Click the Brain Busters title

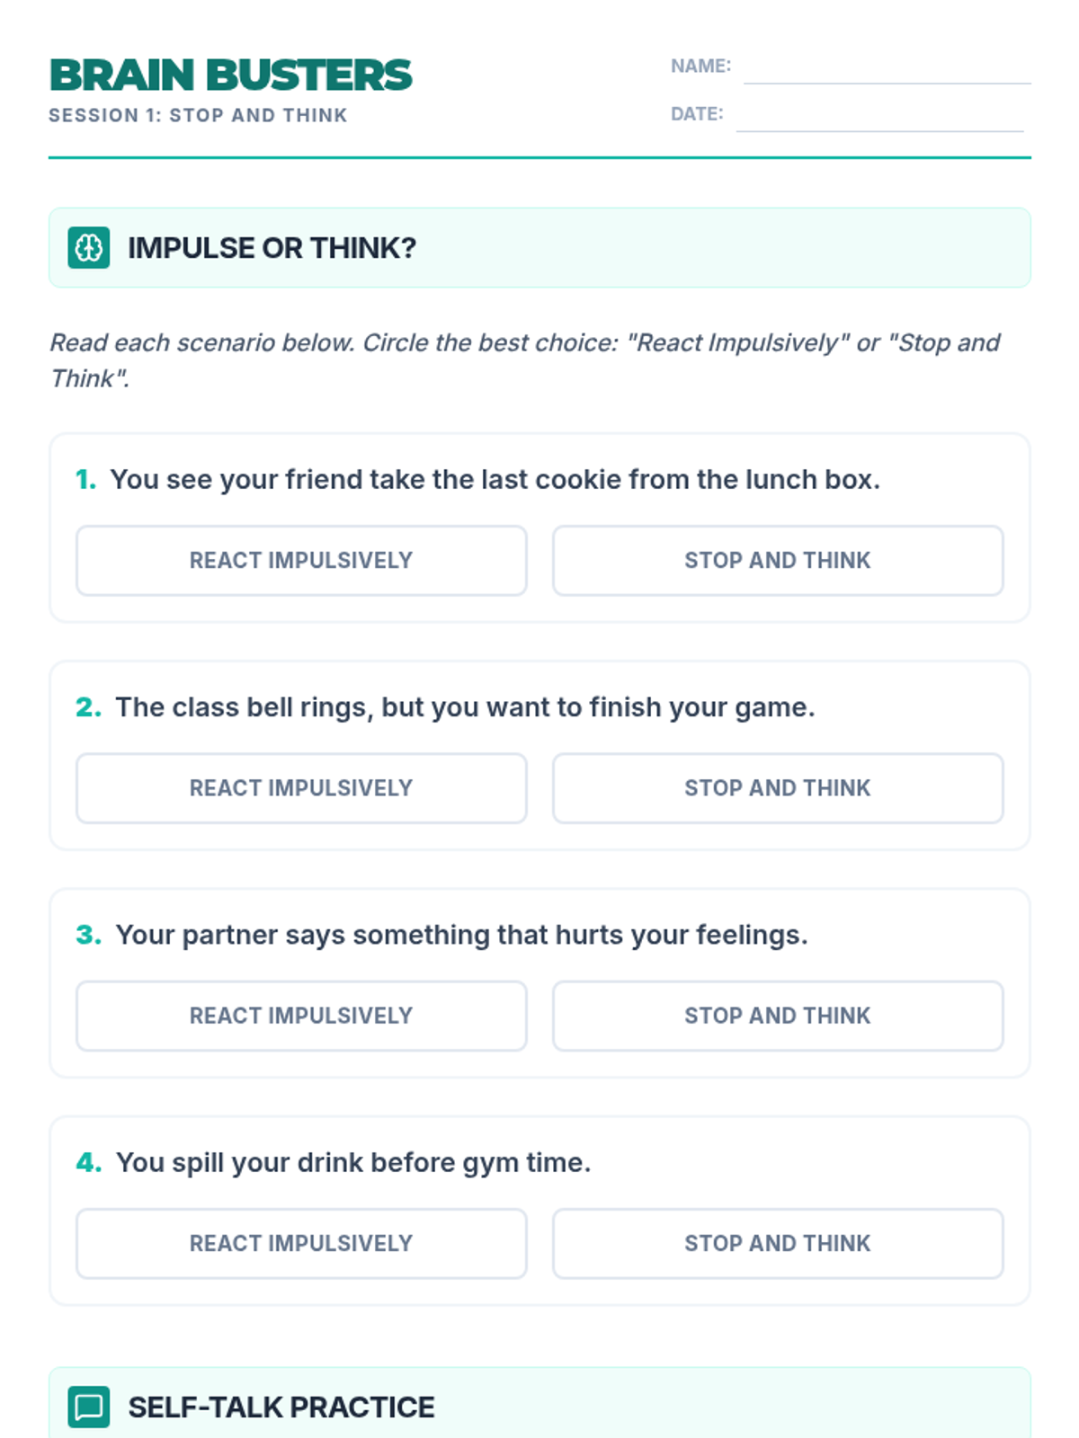230,75
